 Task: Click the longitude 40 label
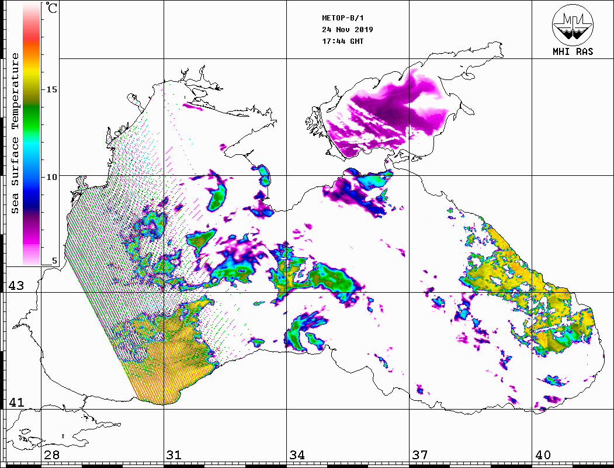tap(543, 455)
